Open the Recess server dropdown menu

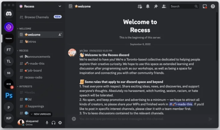coord(60,6)
